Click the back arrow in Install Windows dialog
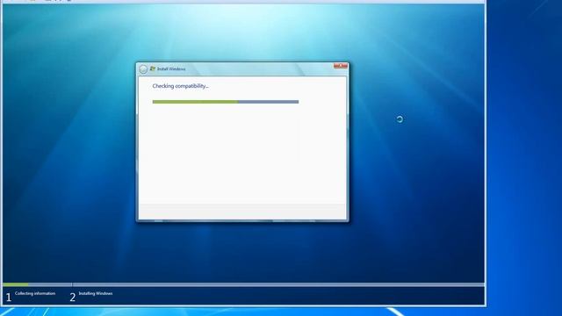The height and width of the screenshot is (316, 562). [x=143, y=69]
